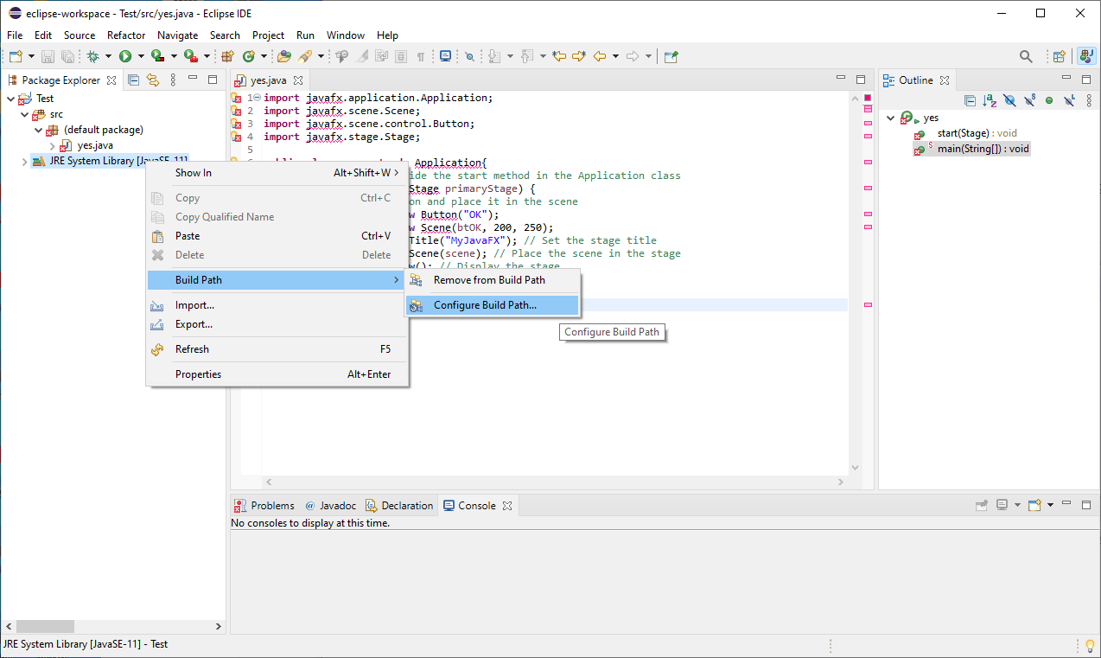
Task: Run the program with green Run button
Action: (x=125, y=56)
